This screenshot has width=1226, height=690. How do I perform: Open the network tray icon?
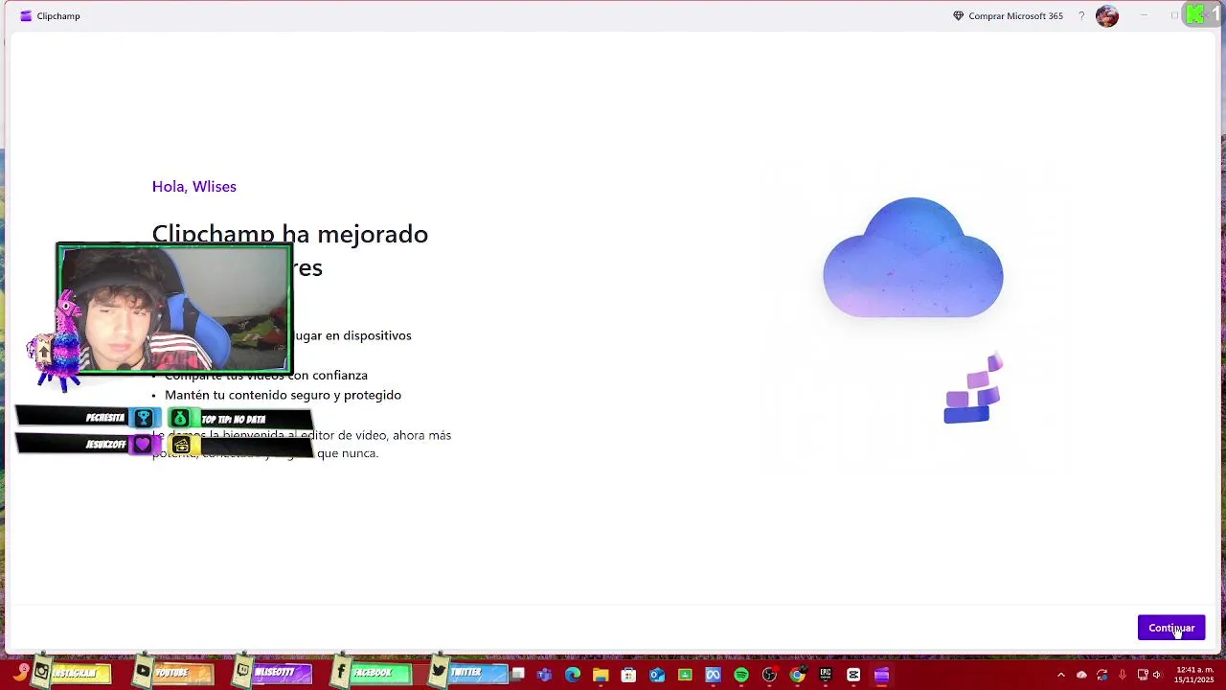1143,675
